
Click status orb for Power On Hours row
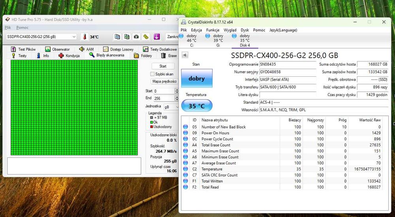pyautogui.click(x=186, y=133)
